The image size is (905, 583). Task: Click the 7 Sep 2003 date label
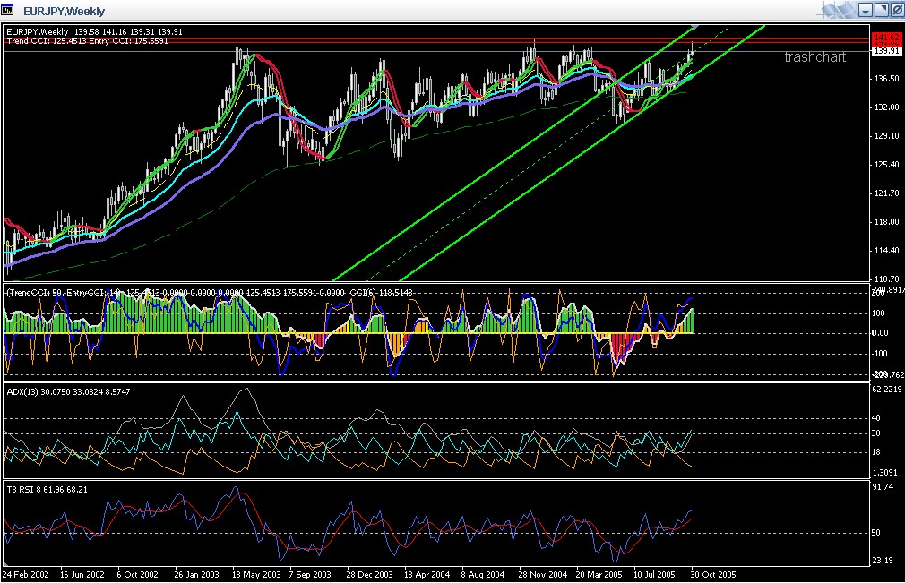(x=310, y=575)
